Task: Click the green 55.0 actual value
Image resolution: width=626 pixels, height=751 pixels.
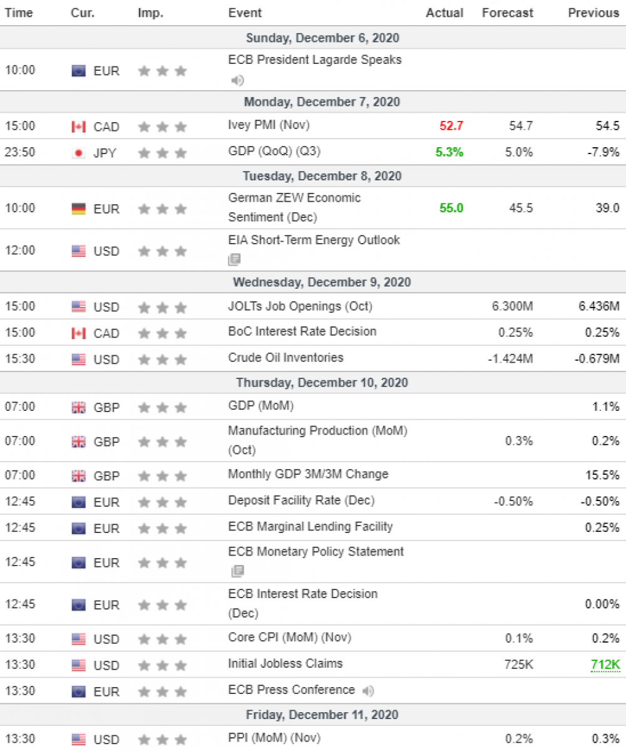Action: [451, 208]
